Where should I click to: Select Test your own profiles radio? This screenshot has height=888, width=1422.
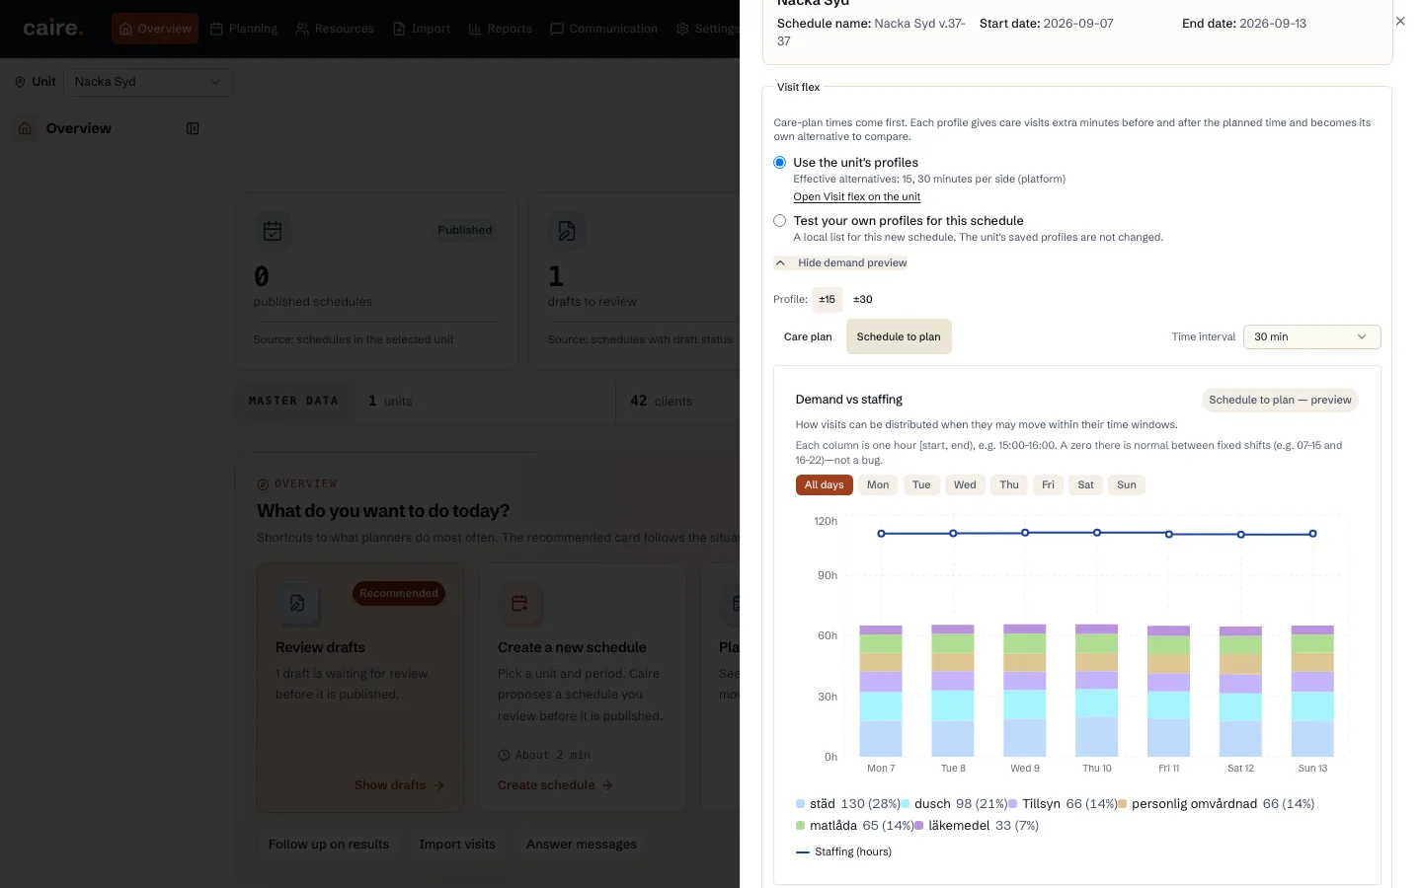[780, 221]
